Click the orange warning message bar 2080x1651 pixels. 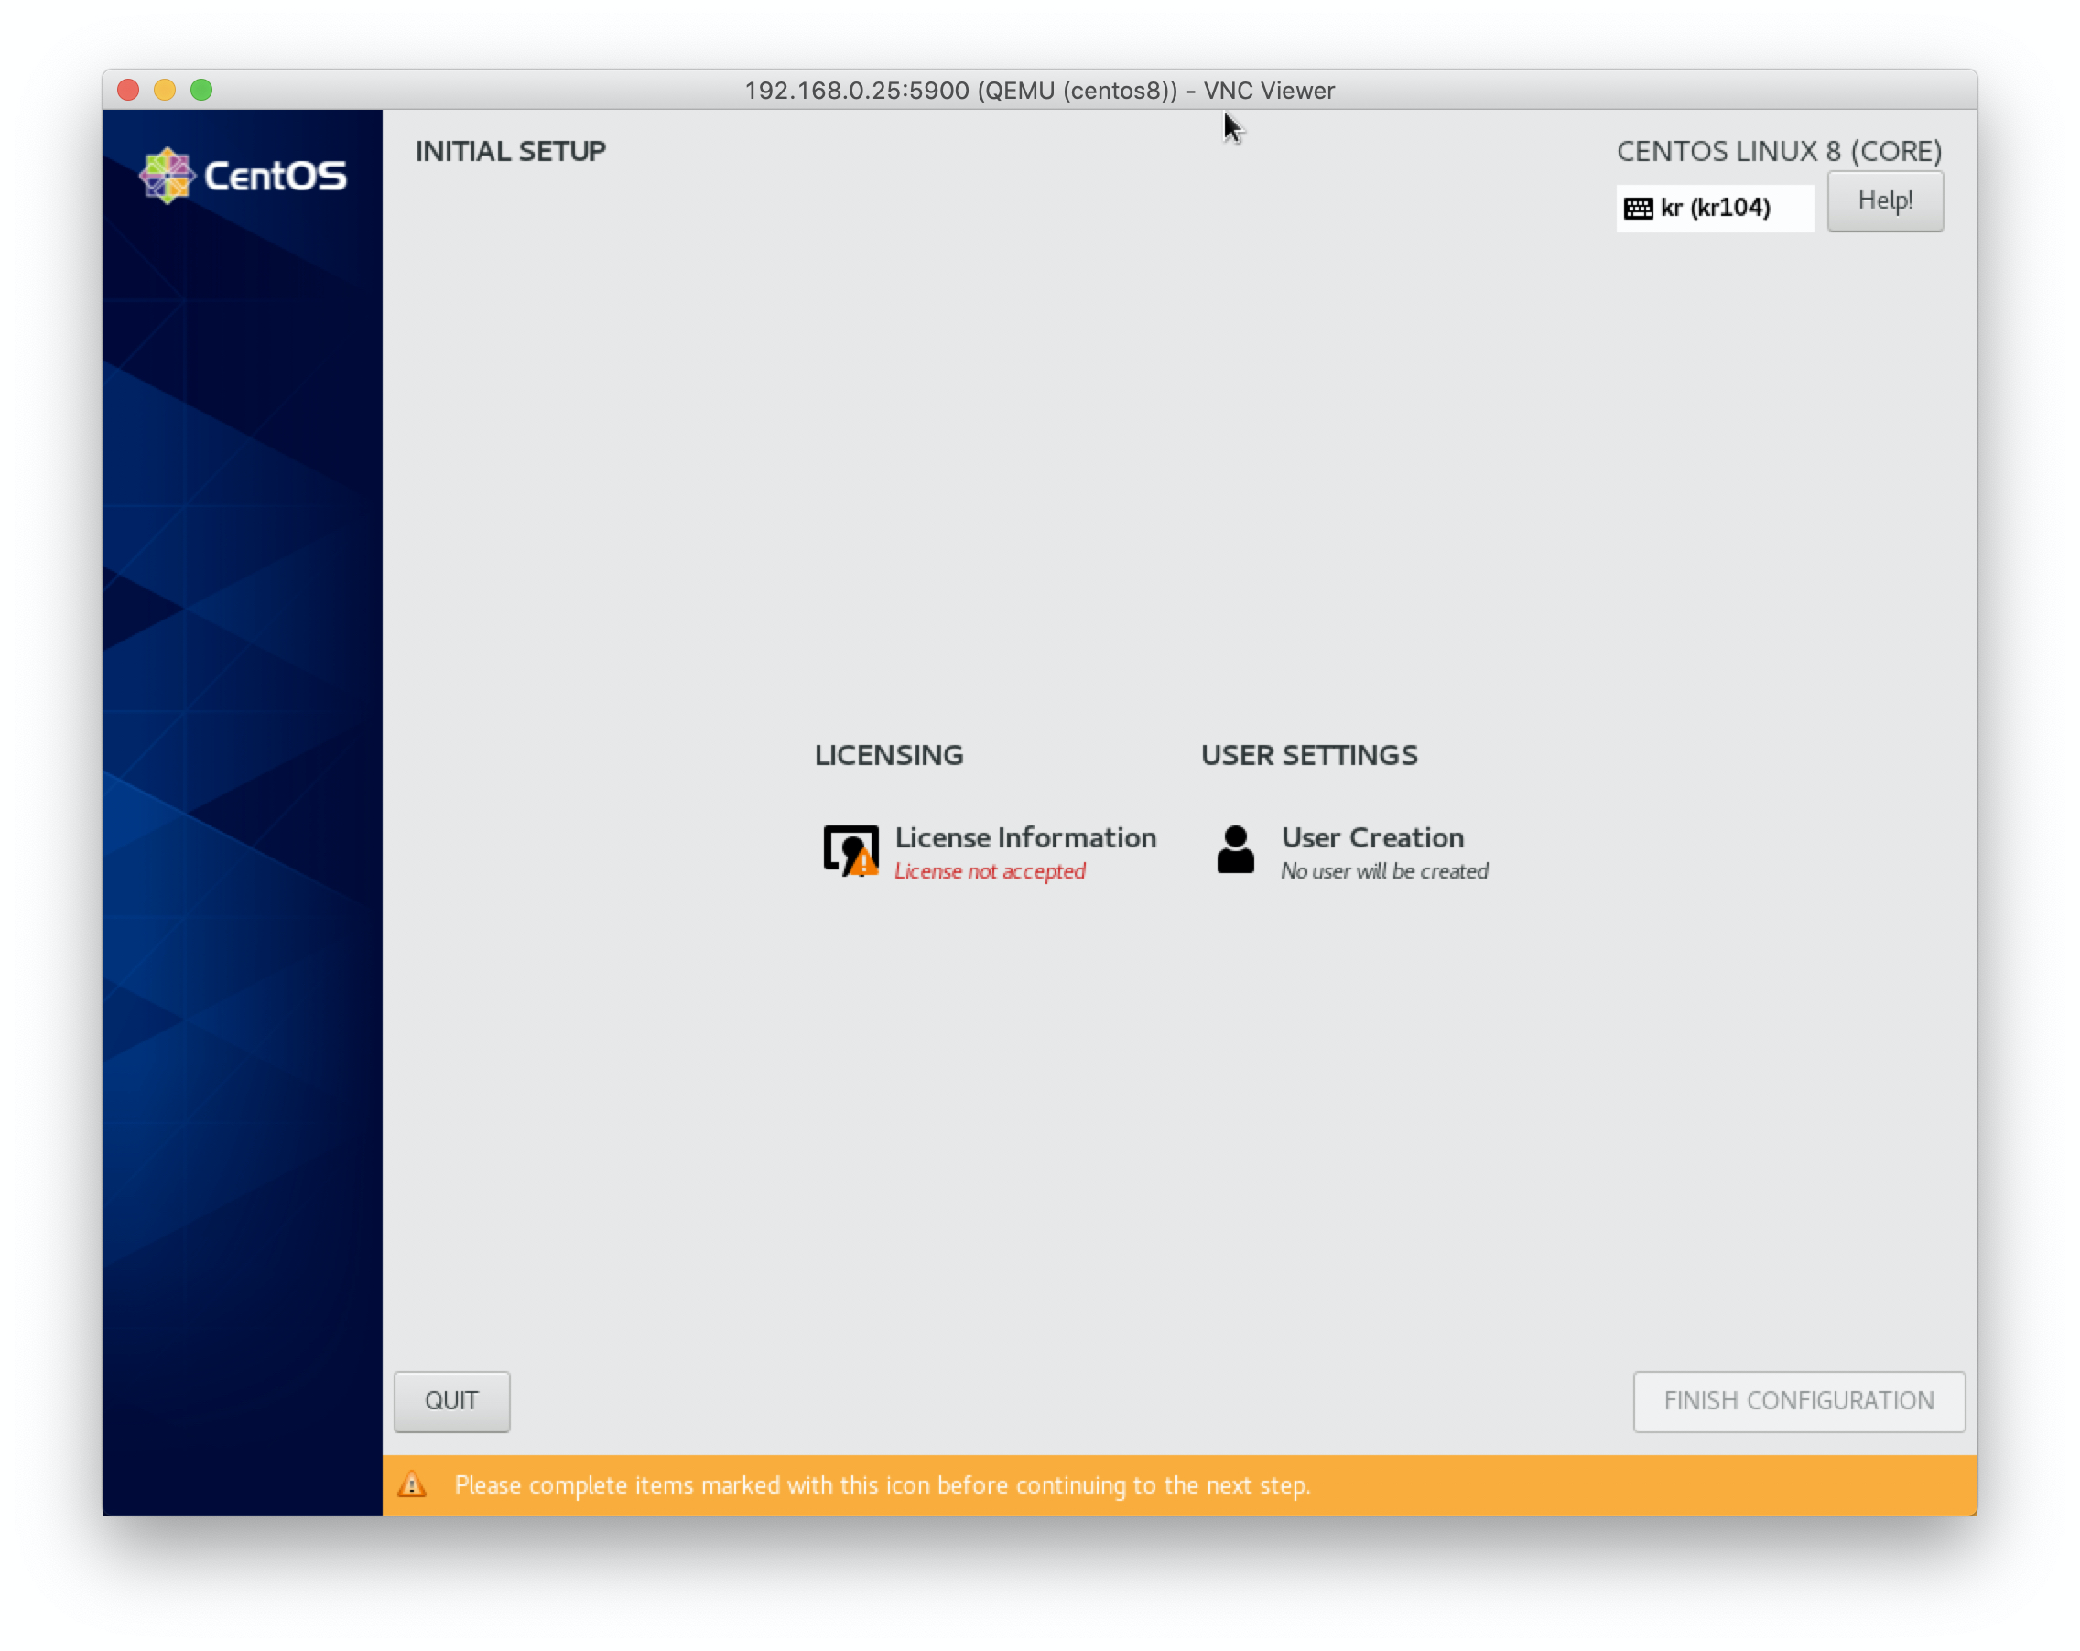coord(1179,1484)
